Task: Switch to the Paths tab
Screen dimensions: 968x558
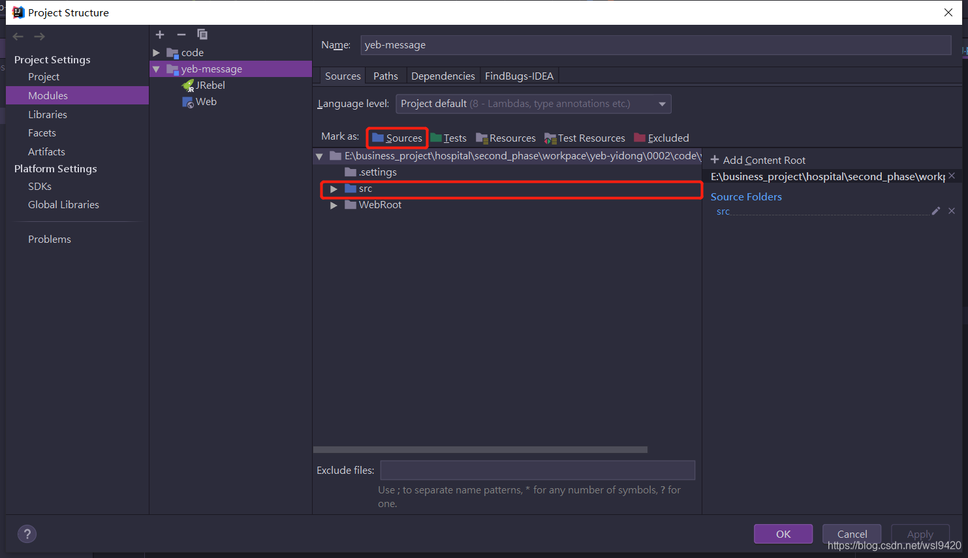Action: [x=386, y=76]
